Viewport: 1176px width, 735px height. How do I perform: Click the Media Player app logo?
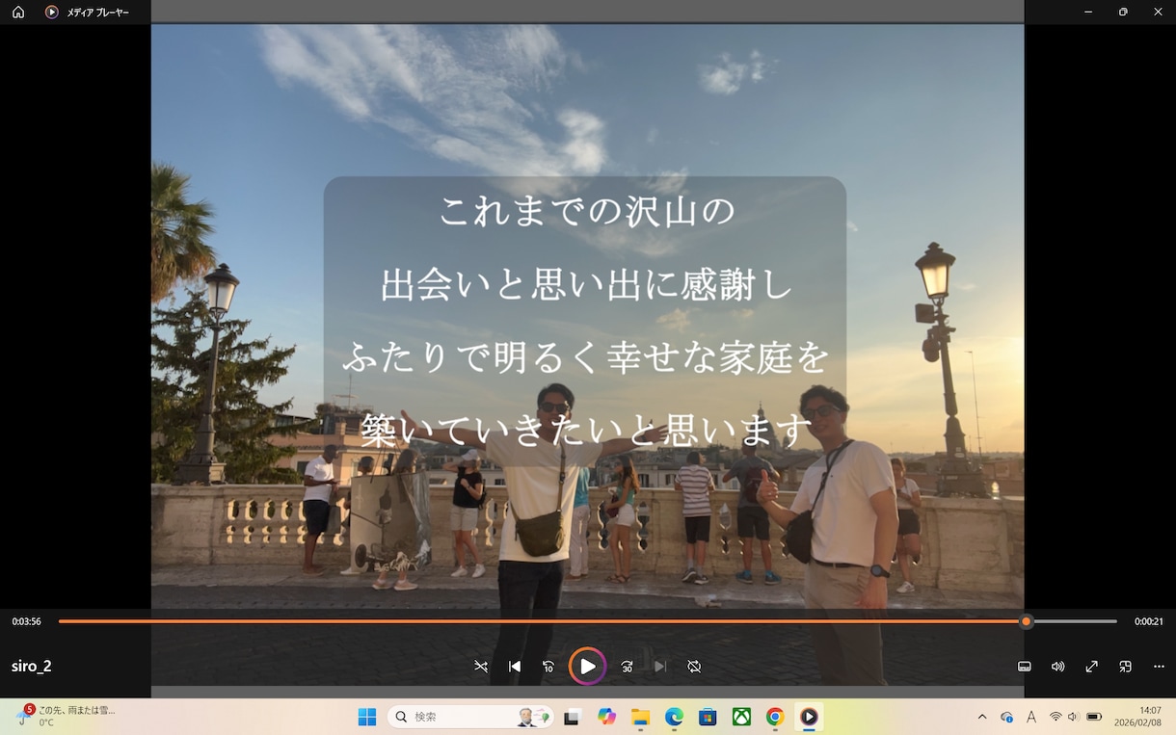click(52, 12)
